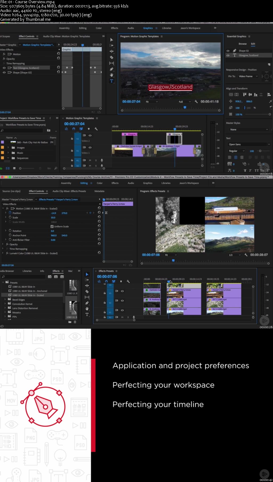Select Razor tool left of Effects Presets timeline
The height and width of the screenshot is (482, 273).
pyautogui.click(x=87, y=291)
